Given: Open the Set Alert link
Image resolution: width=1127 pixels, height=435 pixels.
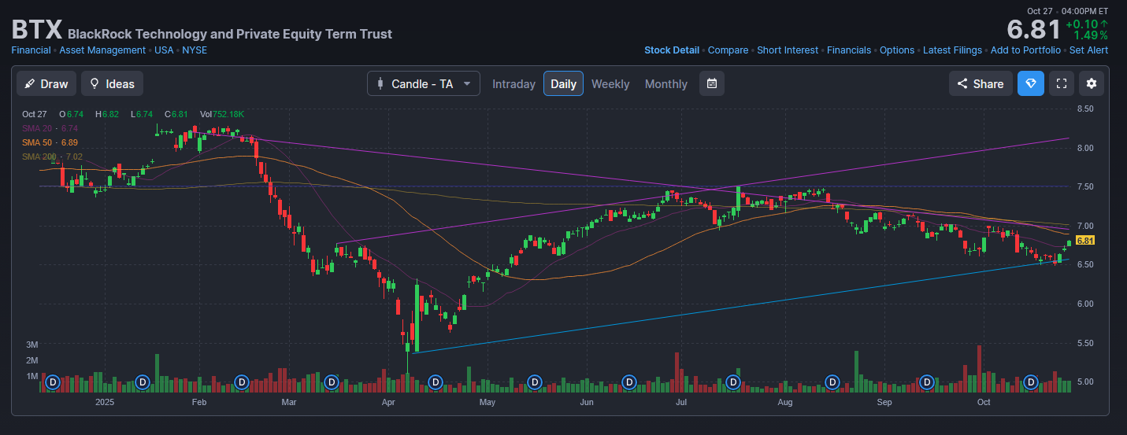Looking at the screenshot, I should coord(1088,50).
